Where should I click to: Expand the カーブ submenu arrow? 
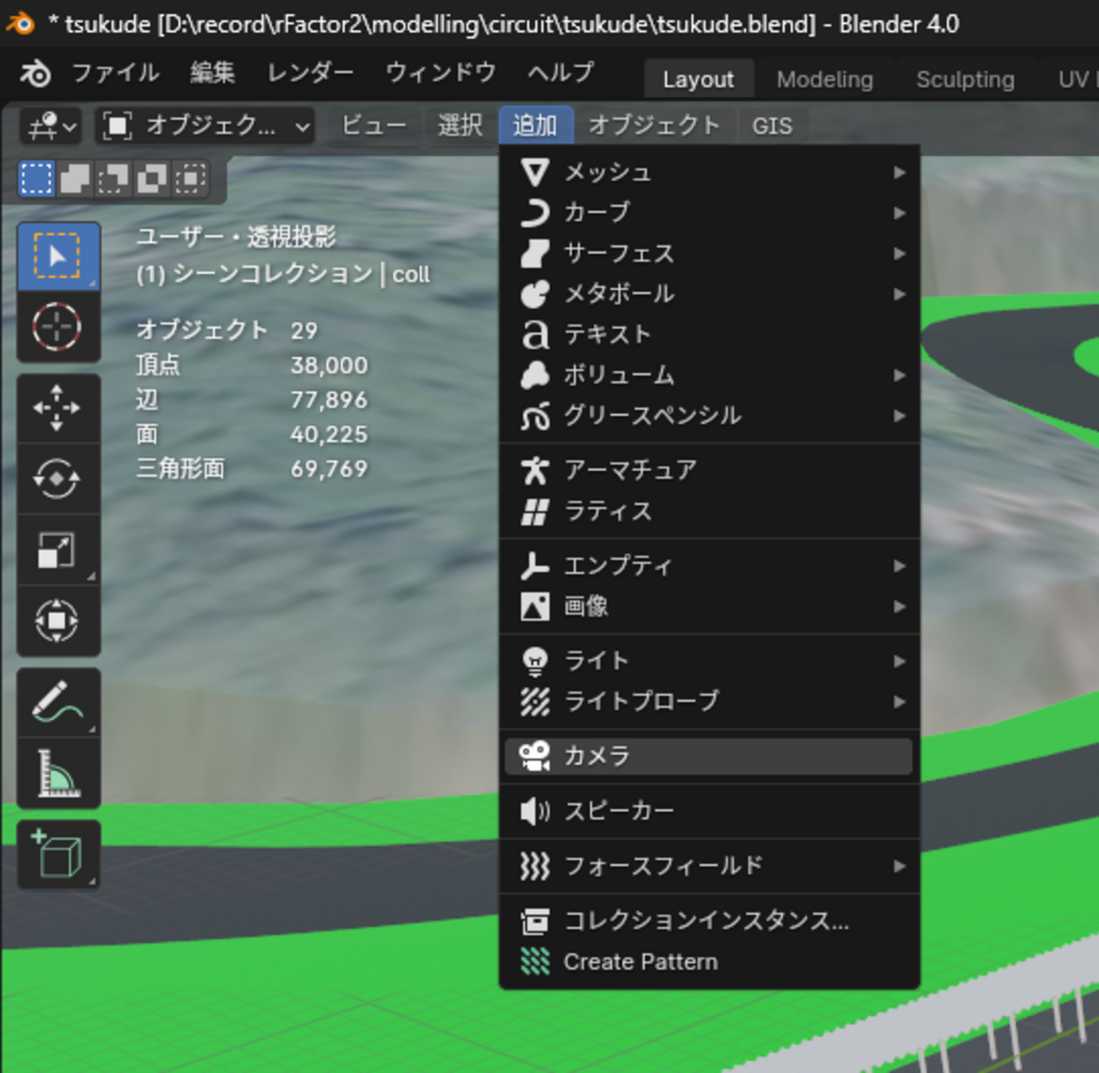(x=899, y=213)
